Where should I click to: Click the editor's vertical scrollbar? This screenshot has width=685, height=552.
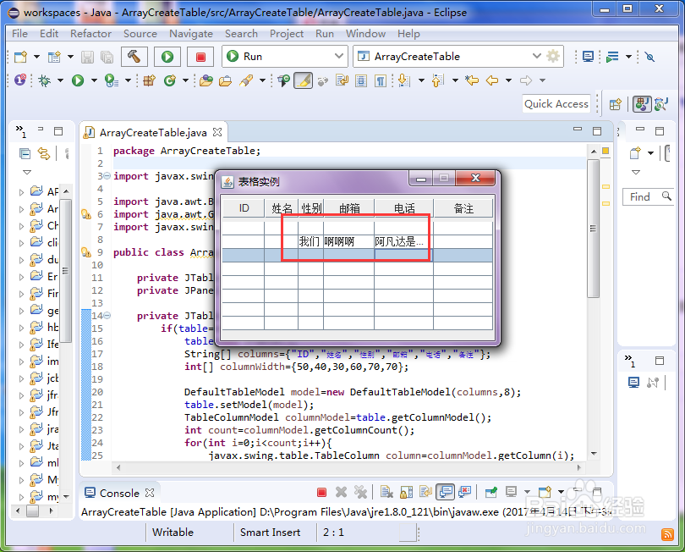[x=594, y=229]
